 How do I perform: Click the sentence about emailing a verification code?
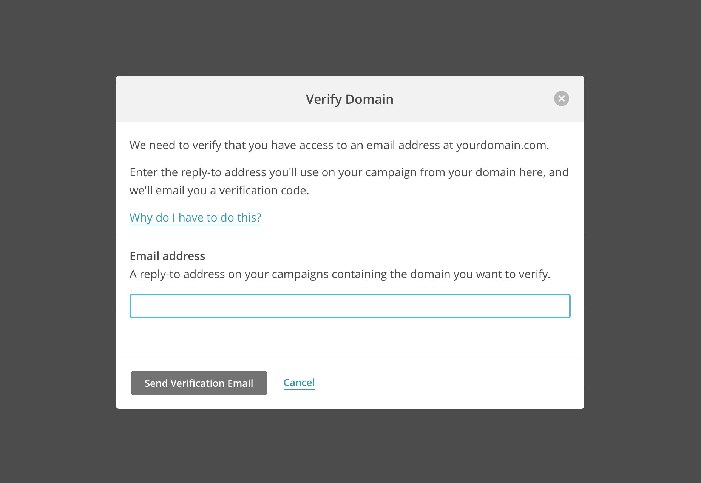(x=349, y=181)
